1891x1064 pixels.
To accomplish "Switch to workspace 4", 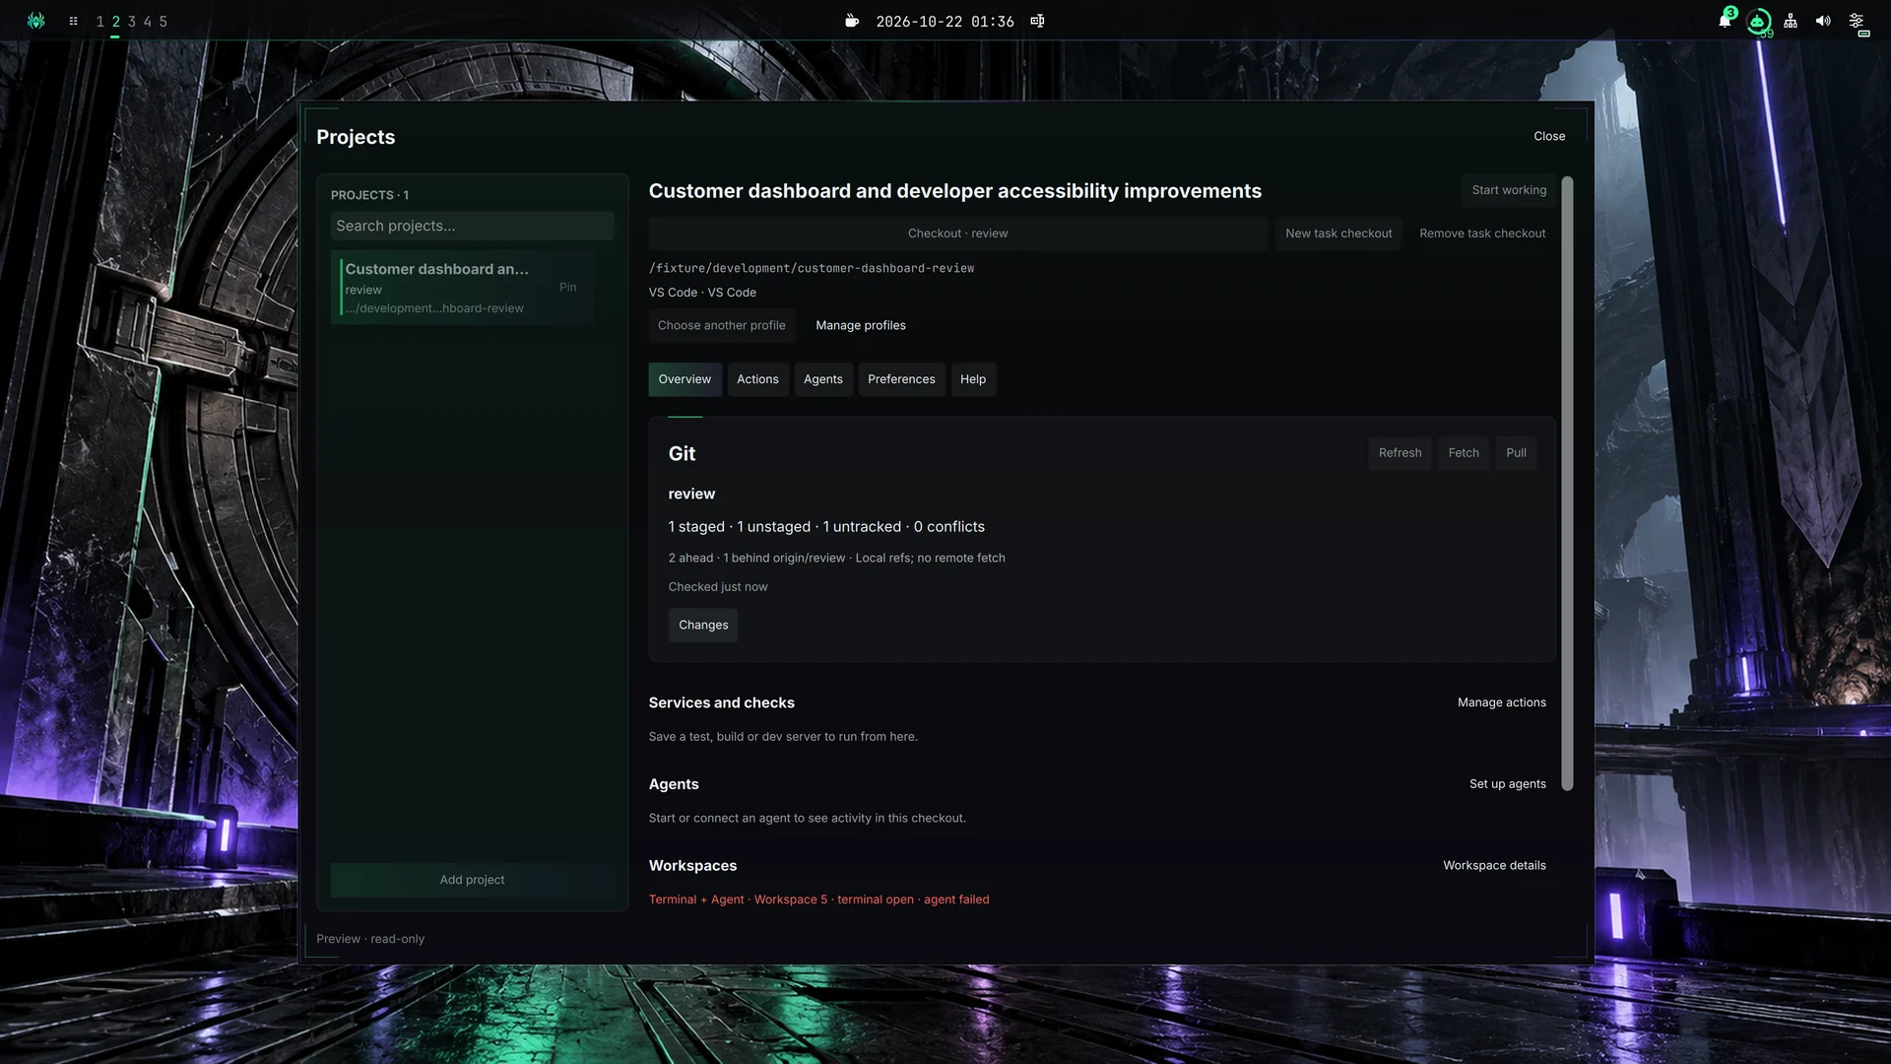I will click(147, 22).
